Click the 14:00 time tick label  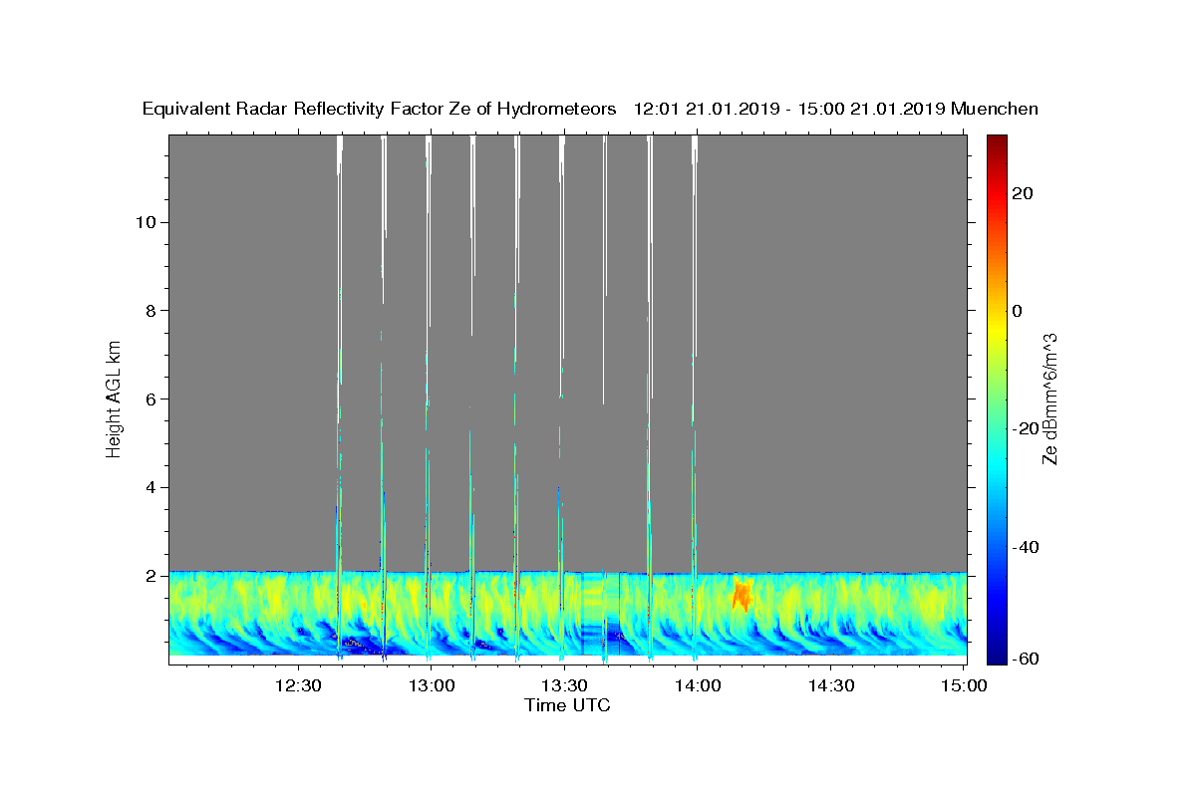697,685
